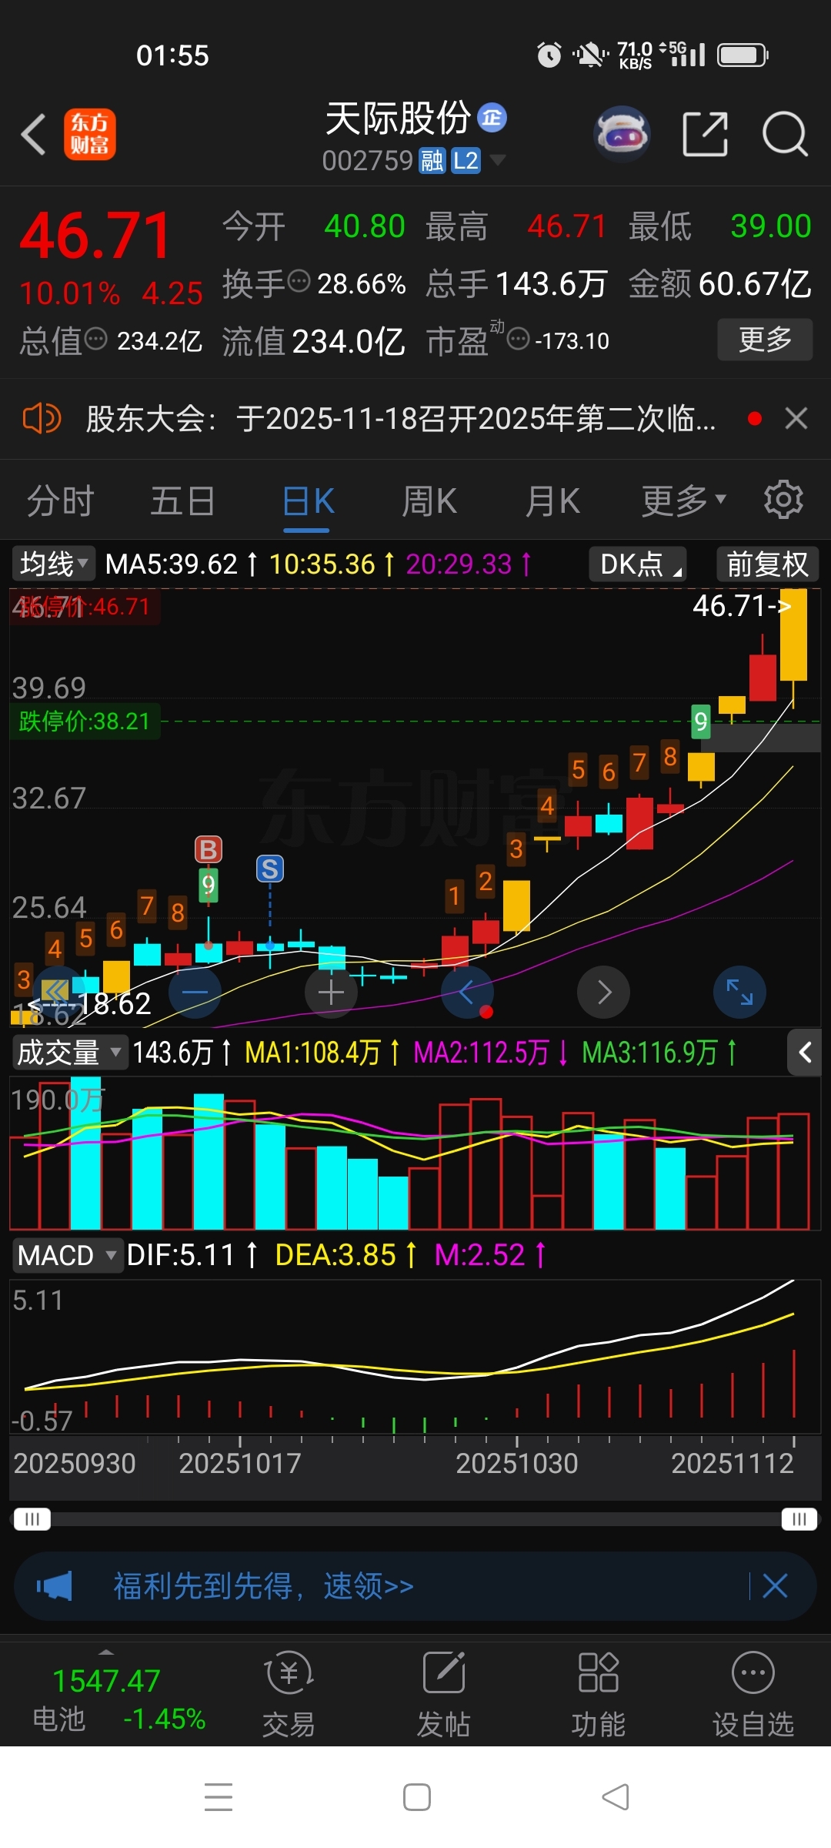831x1848 pixels.
Task: Tap the 融 margin badge
Action: [x=432, y=161]
